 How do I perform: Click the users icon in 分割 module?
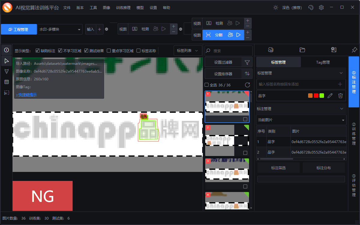click(230, 35)
